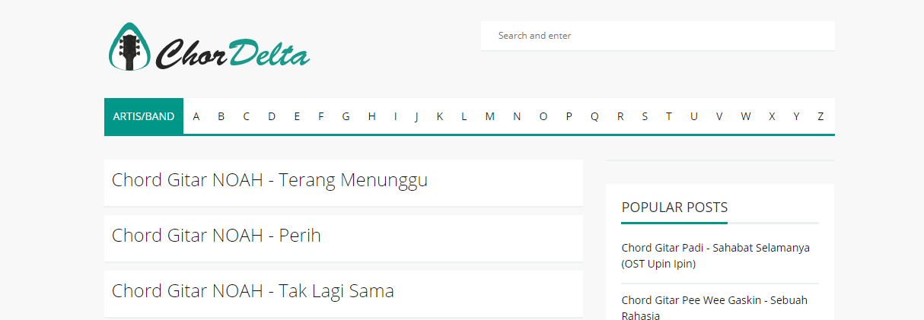The width and height of the screenshot is (924, 320).
Task: Open Chord Gitar NOAH - Perih post
Action: (216, 236)
